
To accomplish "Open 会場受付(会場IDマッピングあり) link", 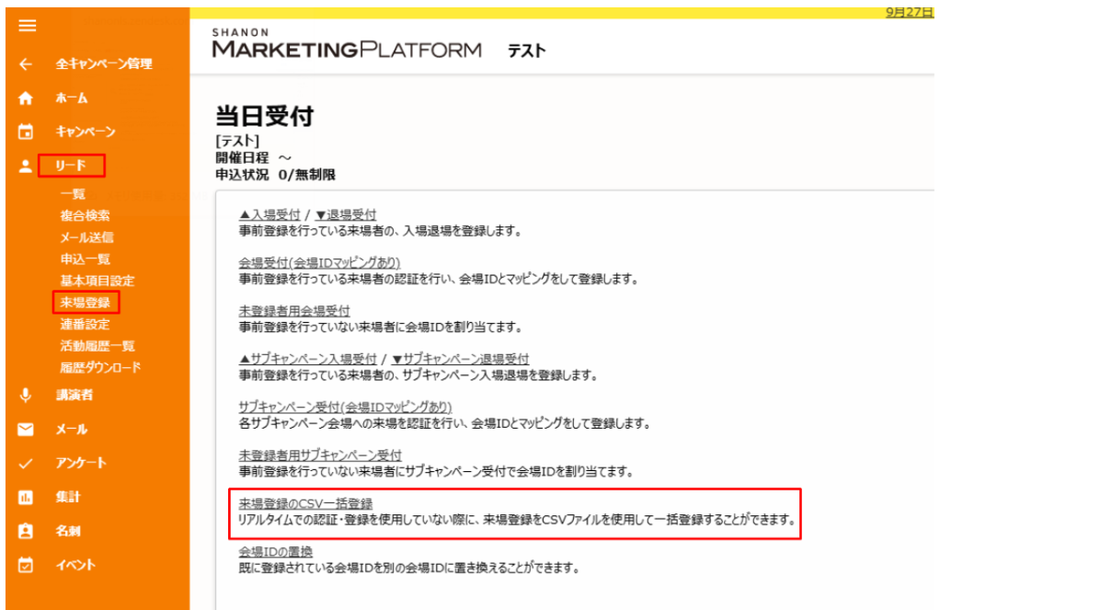I will (319, 263).
